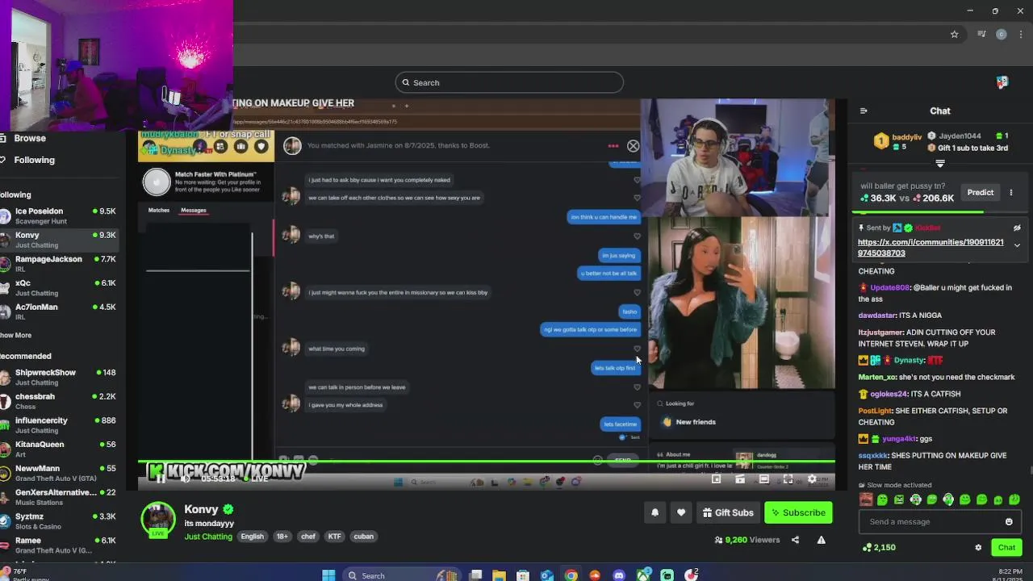Image resolution: width=1033 pixels, height=581 pixels.
Task: Open Xbox app from taskbar
Action: coord(643,575)
